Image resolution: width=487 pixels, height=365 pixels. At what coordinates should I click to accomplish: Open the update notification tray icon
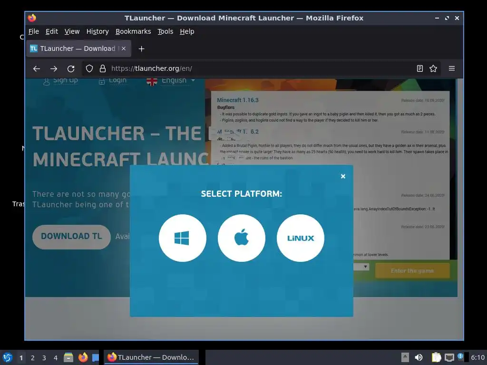pos(460,356)
